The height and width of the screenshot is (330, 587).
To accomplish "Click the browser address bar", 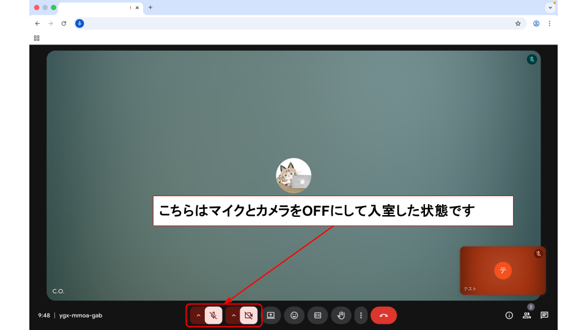I will click(293, 23).
